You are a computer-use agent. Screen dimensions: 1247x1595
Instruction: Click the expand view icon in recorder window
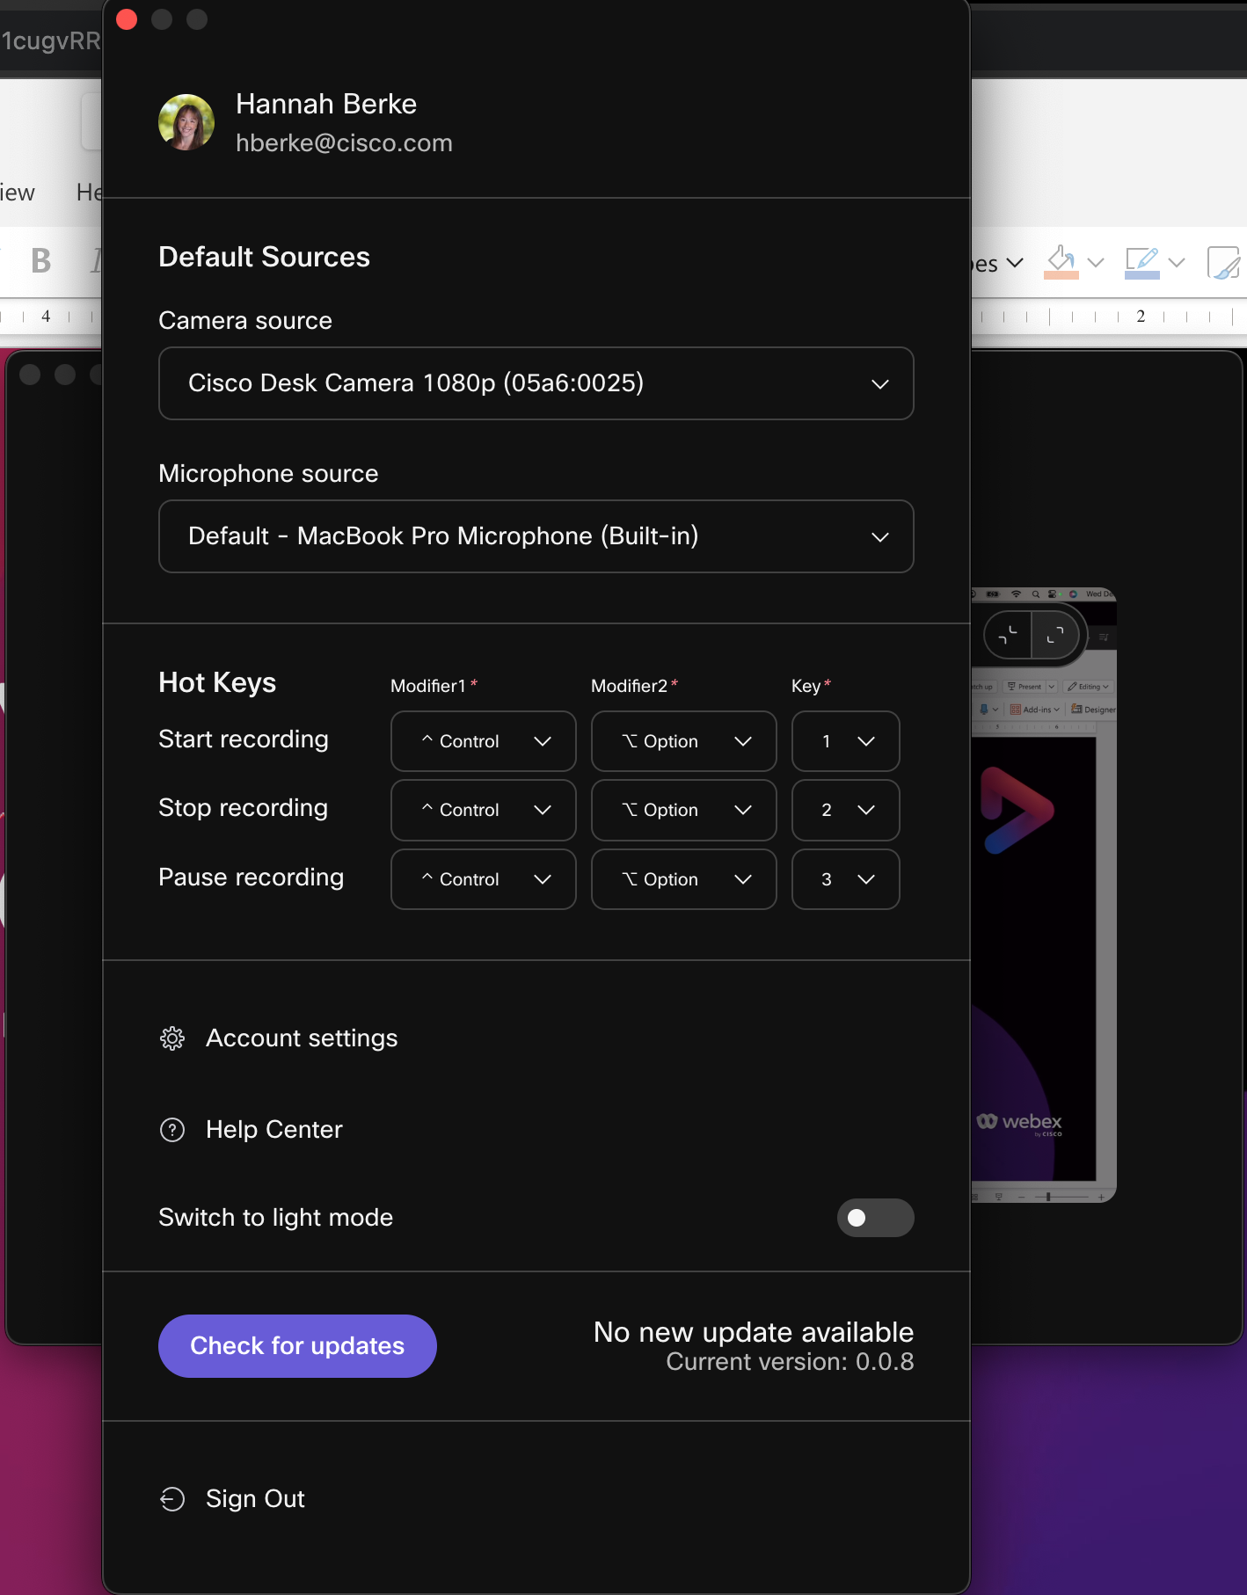pyautogui.click(x=1055, y=635)
